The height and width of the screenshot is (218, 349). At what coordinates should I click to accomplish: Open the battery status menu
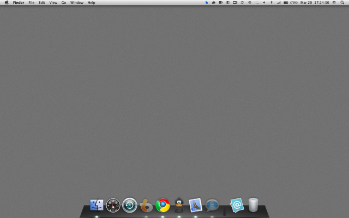[x=291, y=2]
